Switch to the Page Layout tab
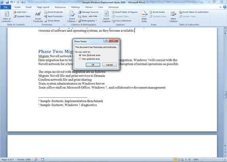This screenshot has height=162, width=227. 43,7
